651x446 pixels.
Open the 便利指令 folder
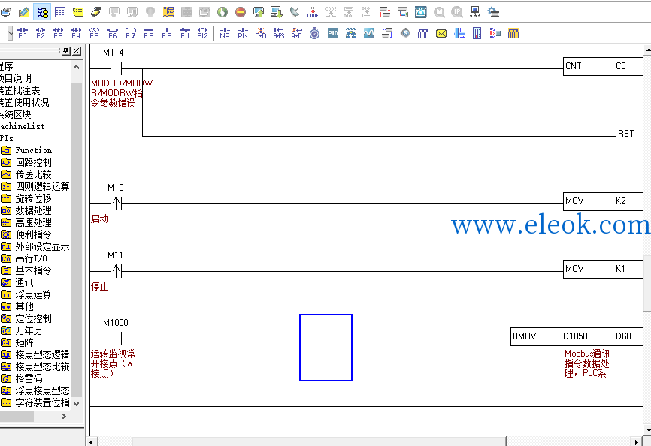click(33, 234)
